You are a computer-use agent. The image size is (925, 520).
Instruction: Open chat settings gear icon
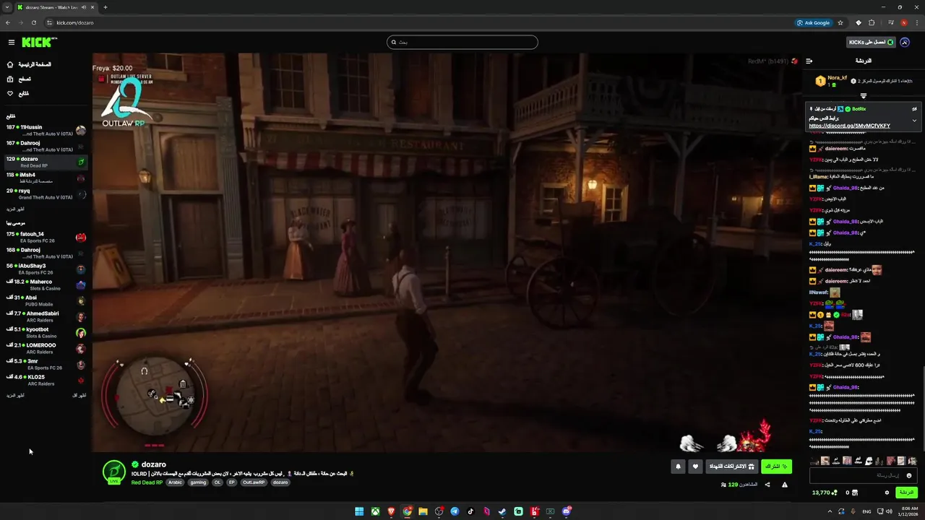pyautogui.click(x=887, y=493)
